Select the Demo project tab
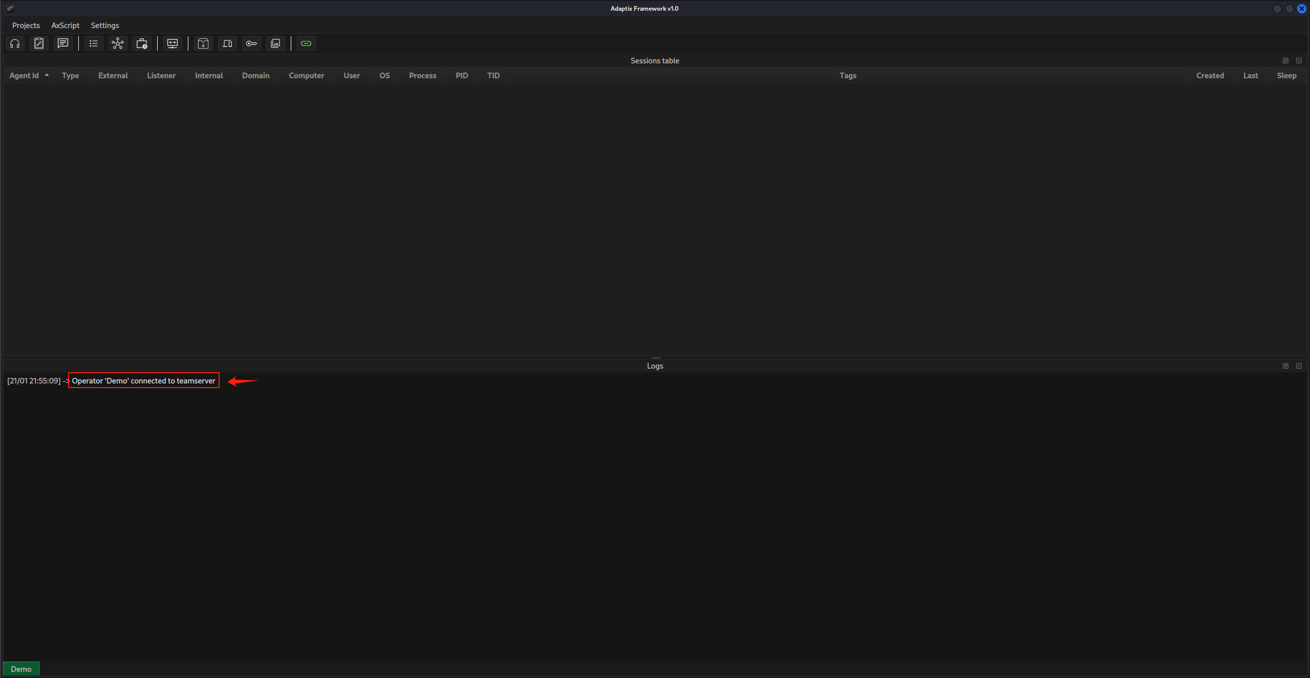 [21, 669]
